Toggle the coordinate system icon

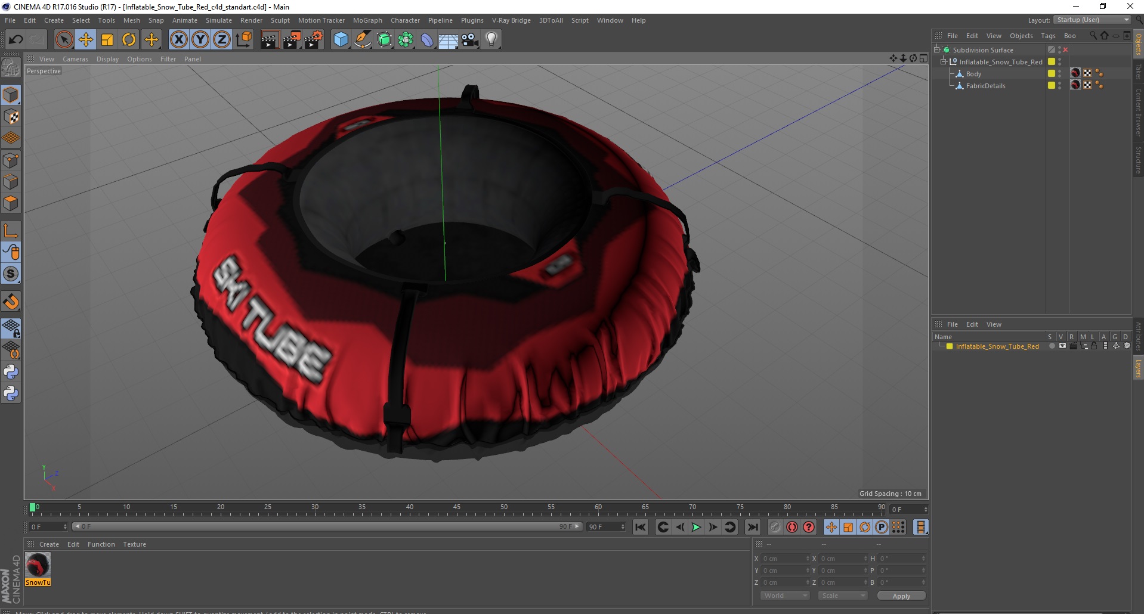tap(244, 39)
